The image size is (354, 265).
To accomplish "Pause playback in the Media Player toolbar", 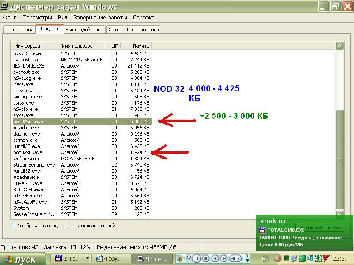I will tap(197, 258).
